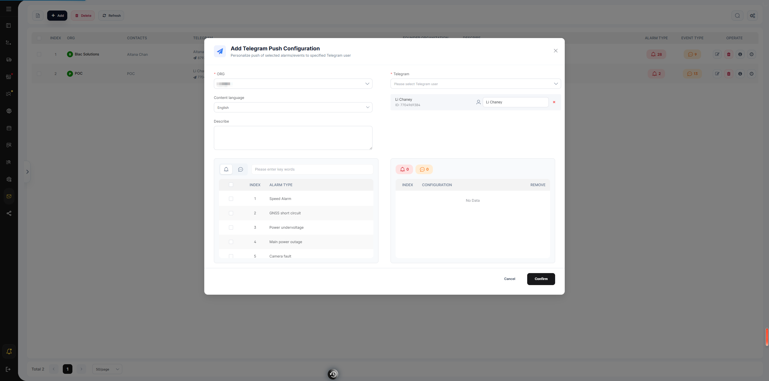Show selected alarms count badge 0
This screenshot has height=381, width=769.
[404, 169]
